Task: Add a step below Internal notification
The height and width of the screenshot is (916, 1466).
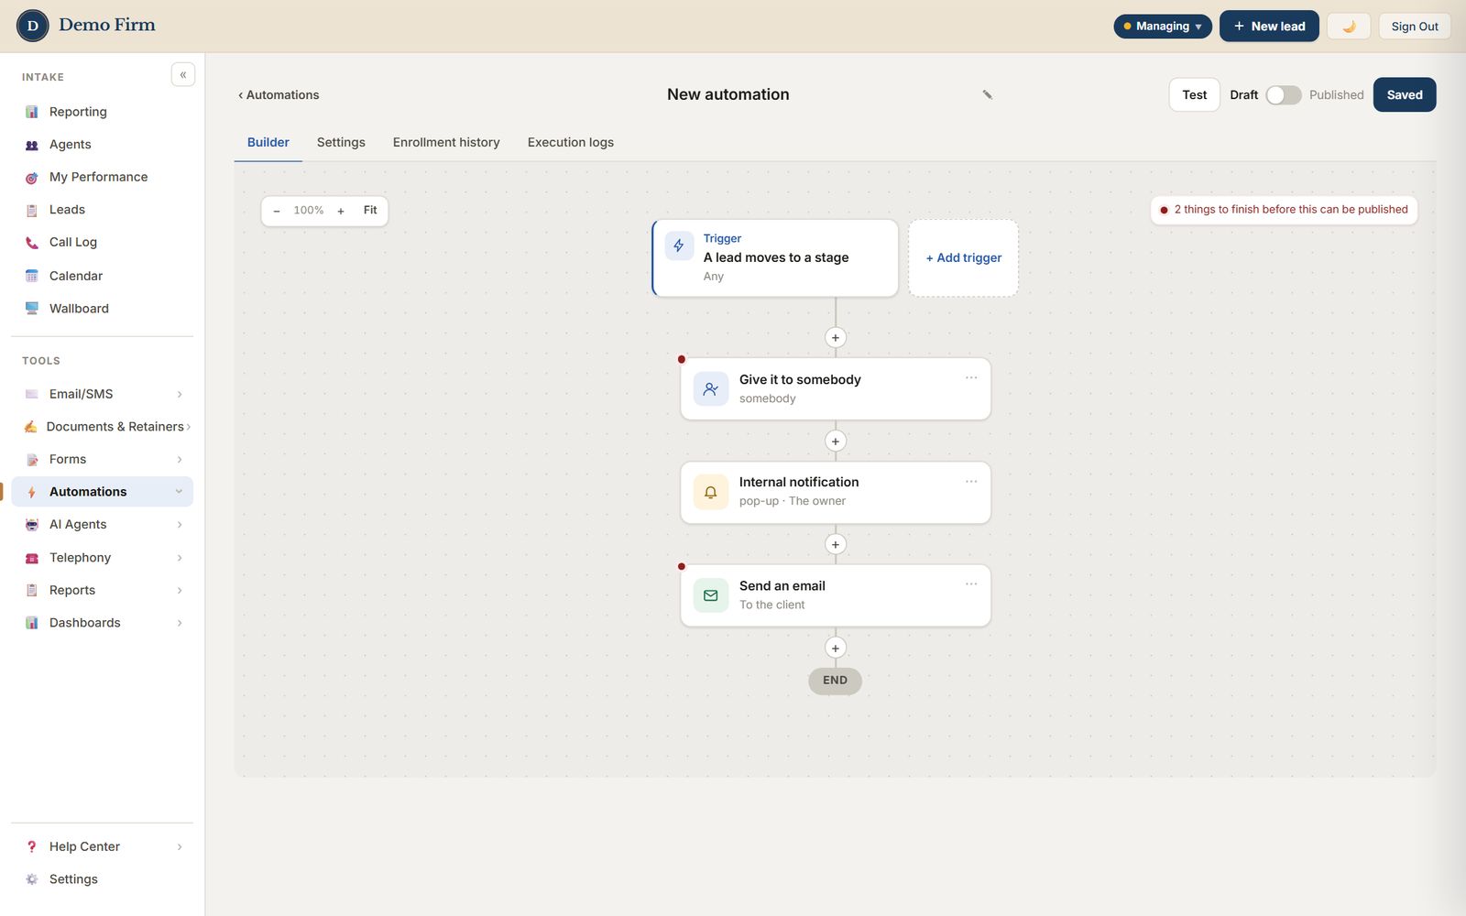Action: [x=836, y=544]
